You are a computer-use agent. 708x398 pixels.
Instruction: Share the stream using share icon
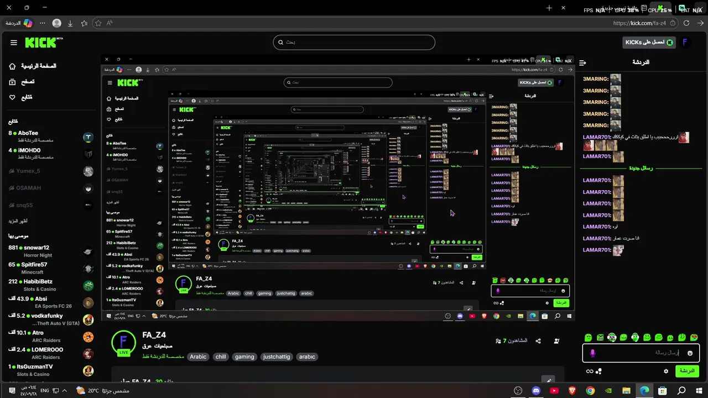[539, 341]
